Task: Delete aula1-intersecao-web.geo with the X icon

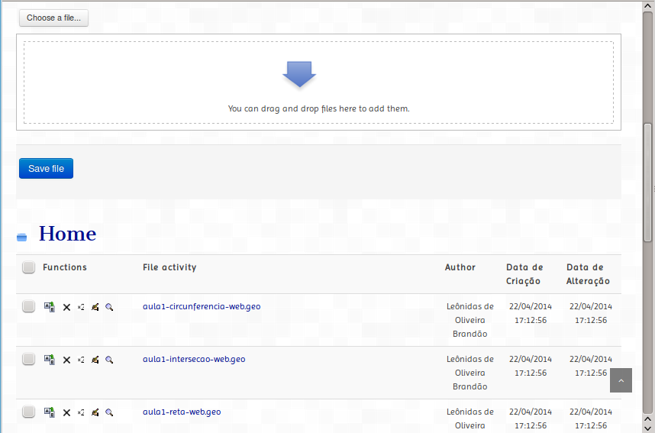Action: (x=66, y=360)
